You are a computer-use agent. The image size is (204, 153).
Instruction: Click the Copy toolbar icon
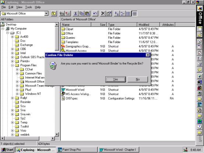tap(81, 14)
